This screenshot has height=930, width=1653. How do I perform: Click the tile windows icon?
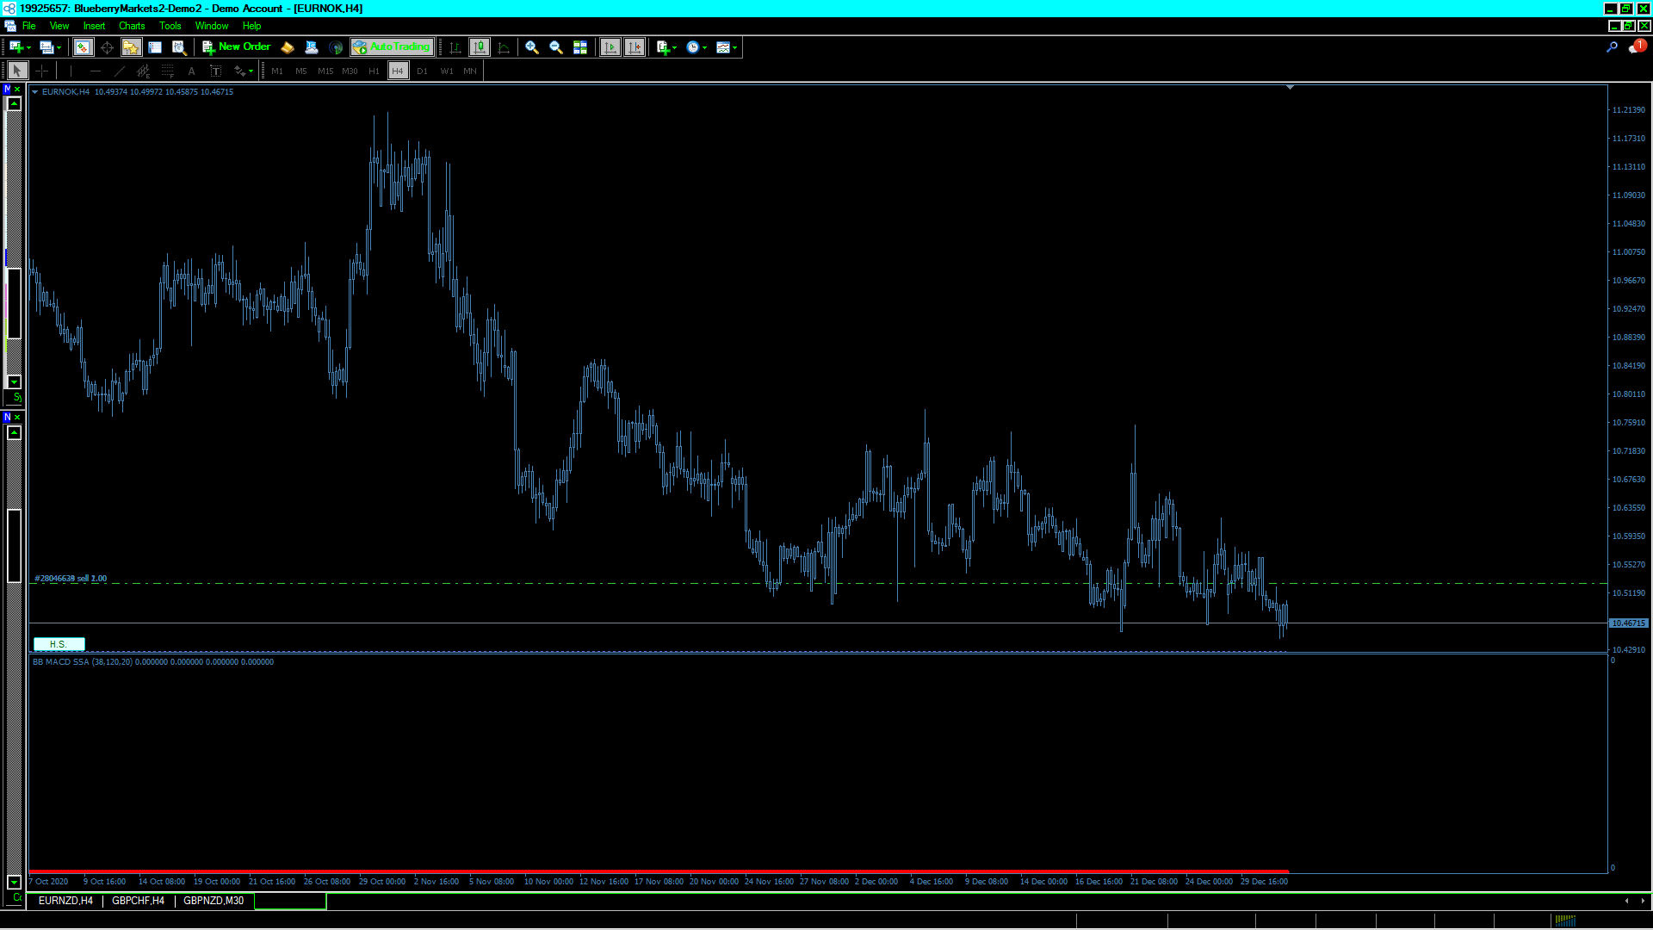pyautogui.click(x=580, y=47)
